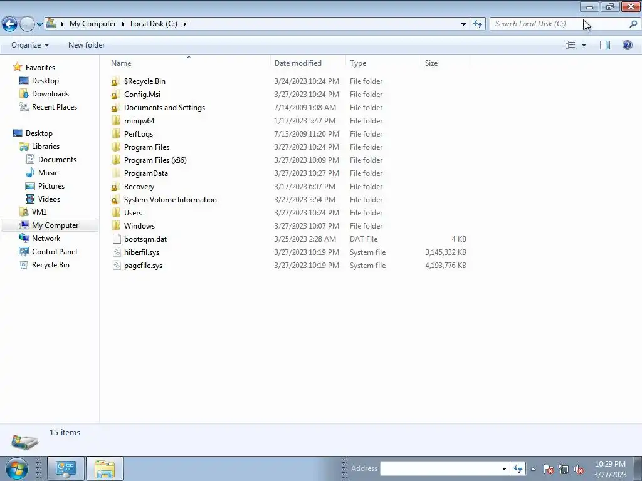Show hidden icons in system tray
Screen dimensions: 642x481
click(x=533, y=469)
